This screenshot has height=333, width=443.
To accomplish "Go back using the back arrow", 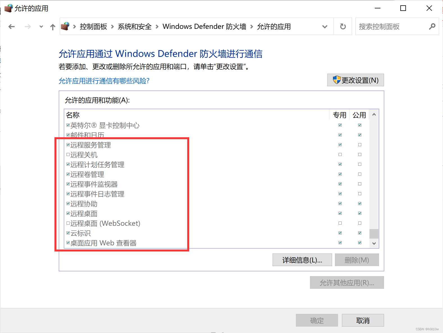I will (12, 27).
